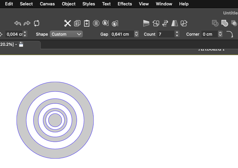
Task: Open the Styles menu
Action: click(x=89, y=4)
